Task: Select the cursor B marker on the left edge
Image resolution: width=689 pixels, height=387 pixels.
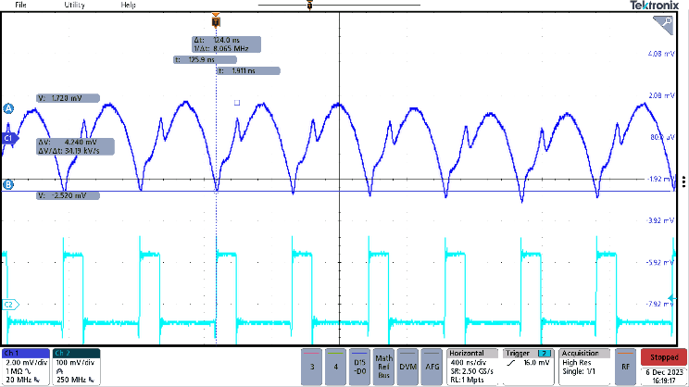Action: tap(8, 185)
